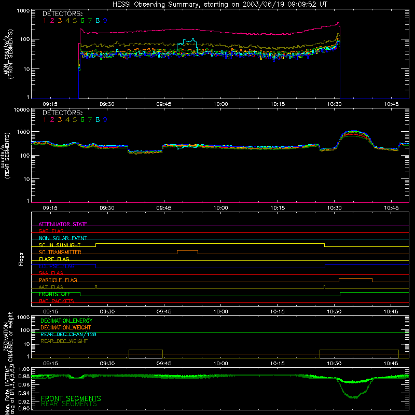Click DETECTORS: label in front segments plot
The height and width of the screenshot is (415, 415).
(x=63, y=13)
